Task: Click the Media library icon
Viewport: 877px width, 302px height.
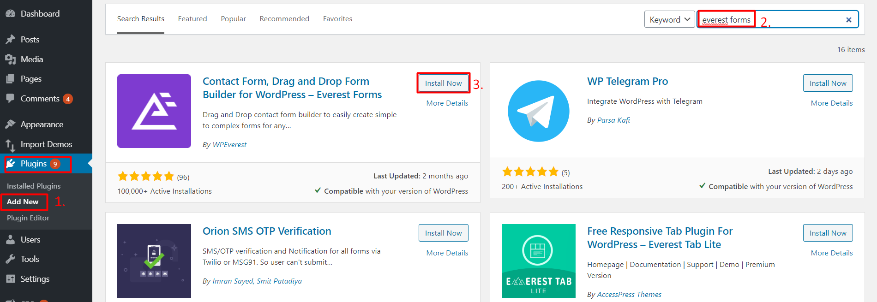Action: coord(10,59)
